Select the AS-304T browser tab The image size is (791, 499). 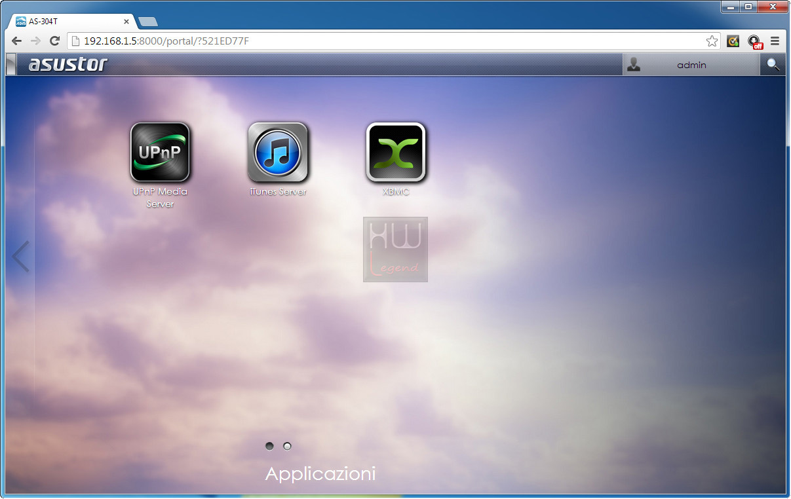pyautogui.click(x=71, y=22)
